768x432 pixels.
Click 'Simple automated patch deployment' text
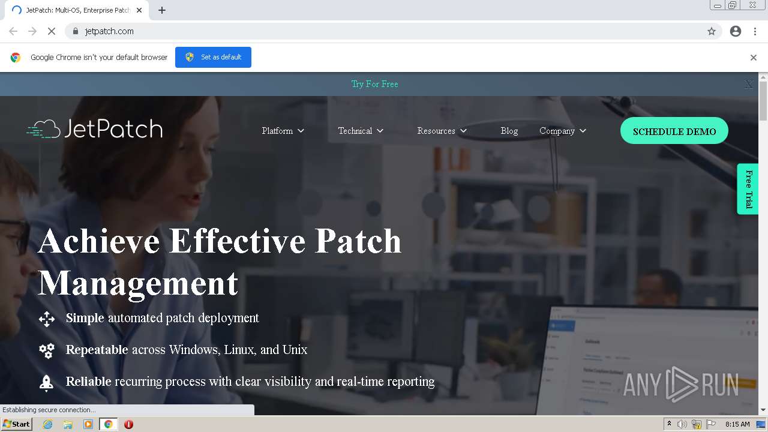tap(163, 318)
